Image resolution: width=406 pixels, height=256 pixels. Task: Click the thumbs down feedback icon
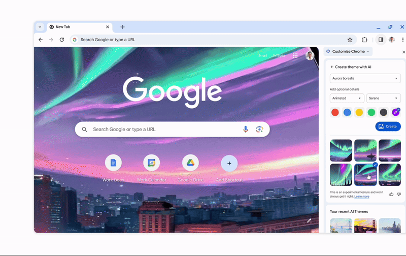point(399,194)
